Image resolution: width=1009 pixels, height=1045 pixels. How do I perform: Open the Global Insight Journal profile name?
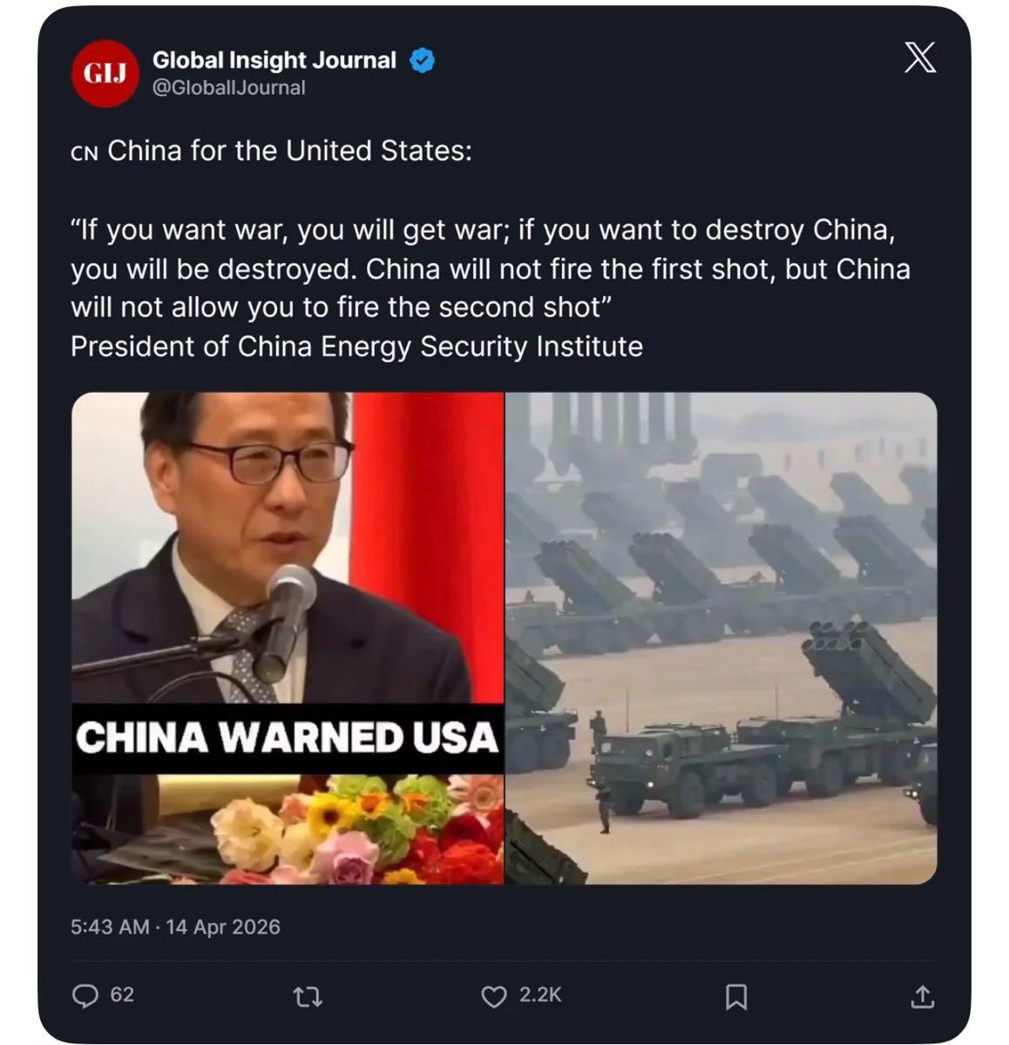click(x=274, y=60)
